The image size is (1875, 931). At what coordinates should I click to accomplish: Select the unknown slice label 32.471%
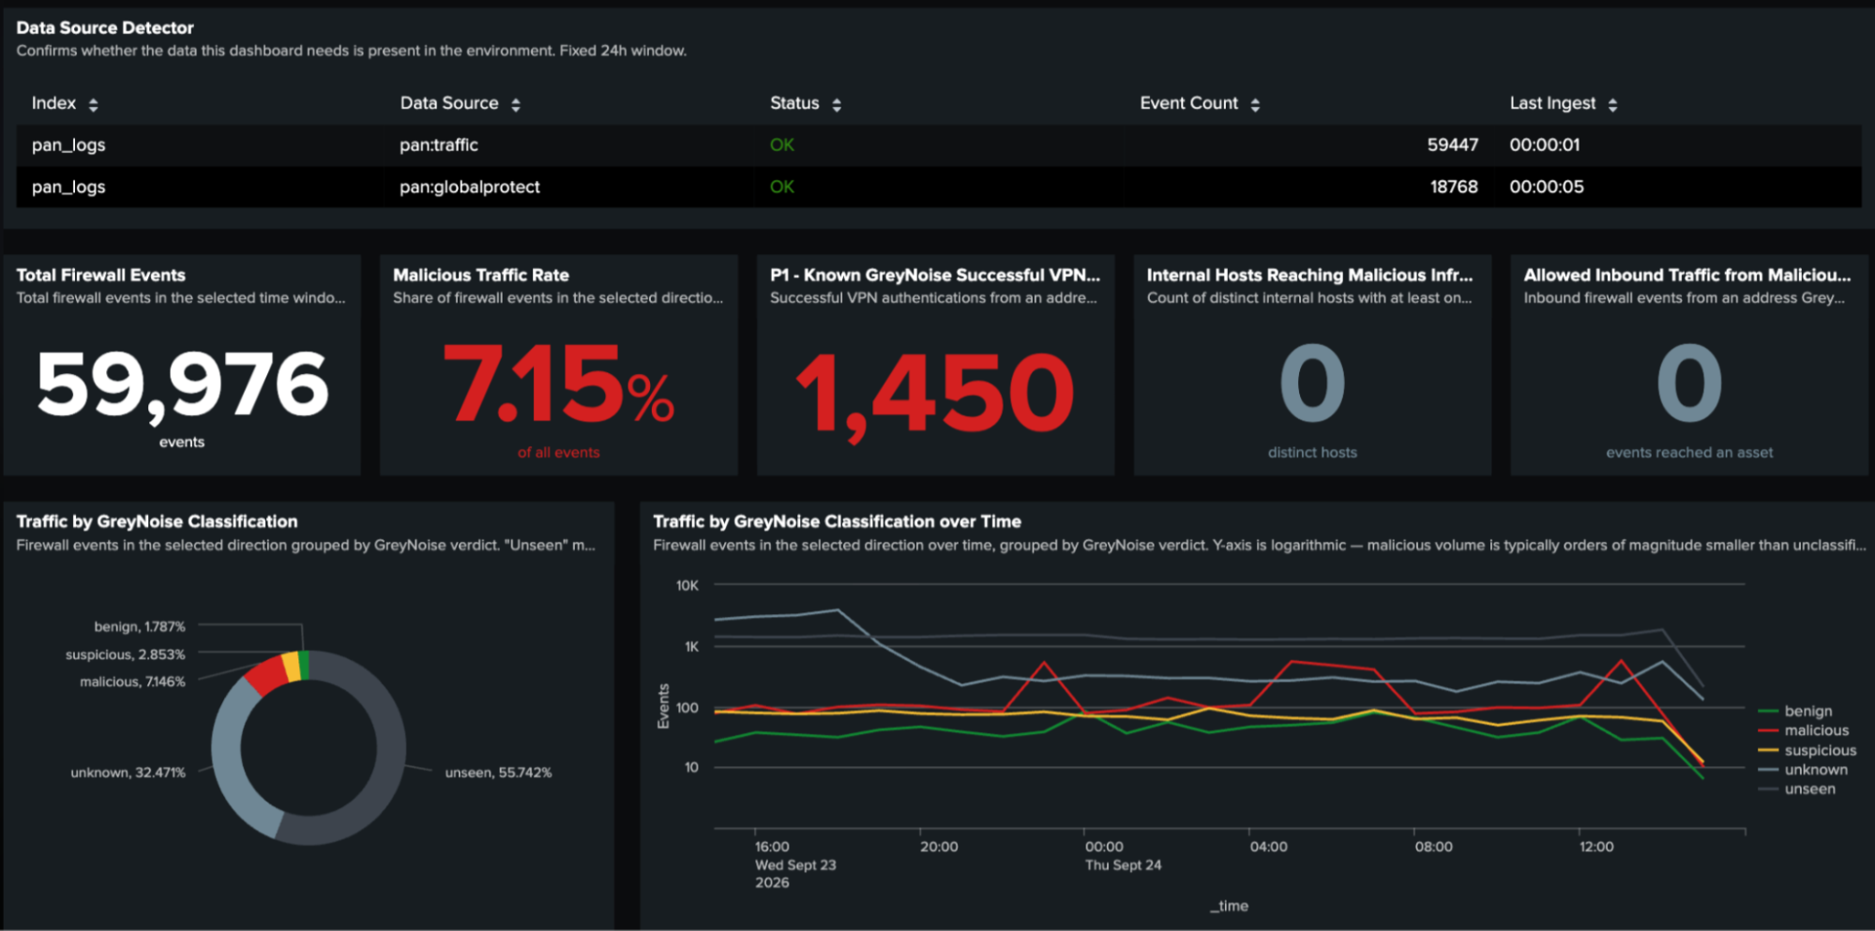129,773
